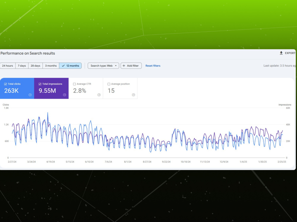Click the Add filter button
Viewport: 297px width, 222px height.
click(x=131, y=66)
